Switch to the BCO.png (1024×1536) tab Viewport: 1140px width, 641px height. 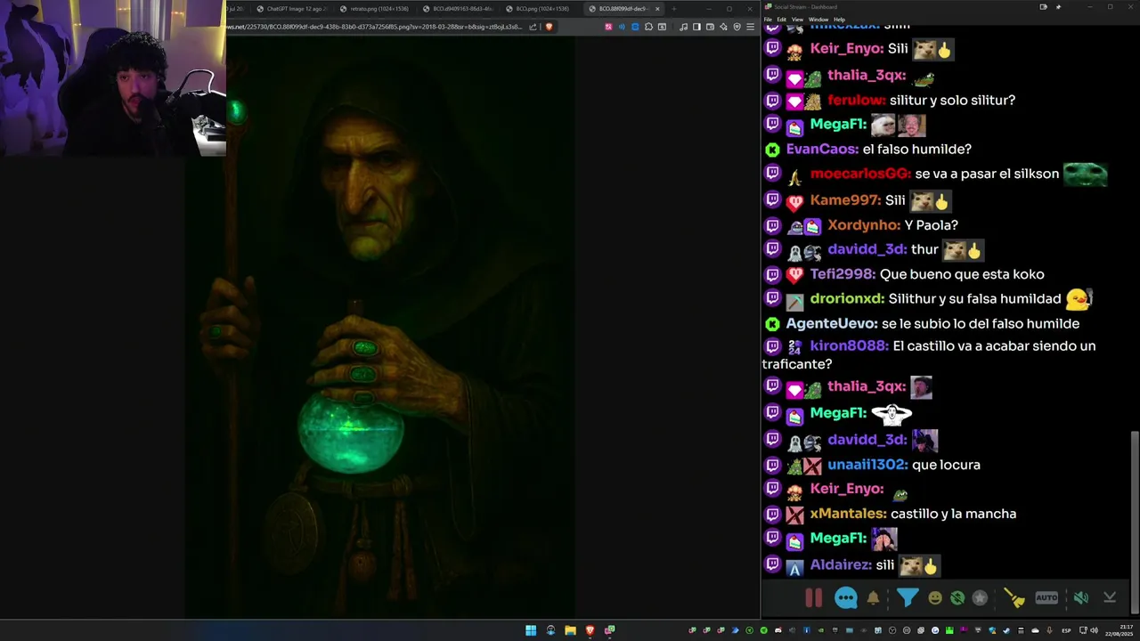[x=541, y=9]
